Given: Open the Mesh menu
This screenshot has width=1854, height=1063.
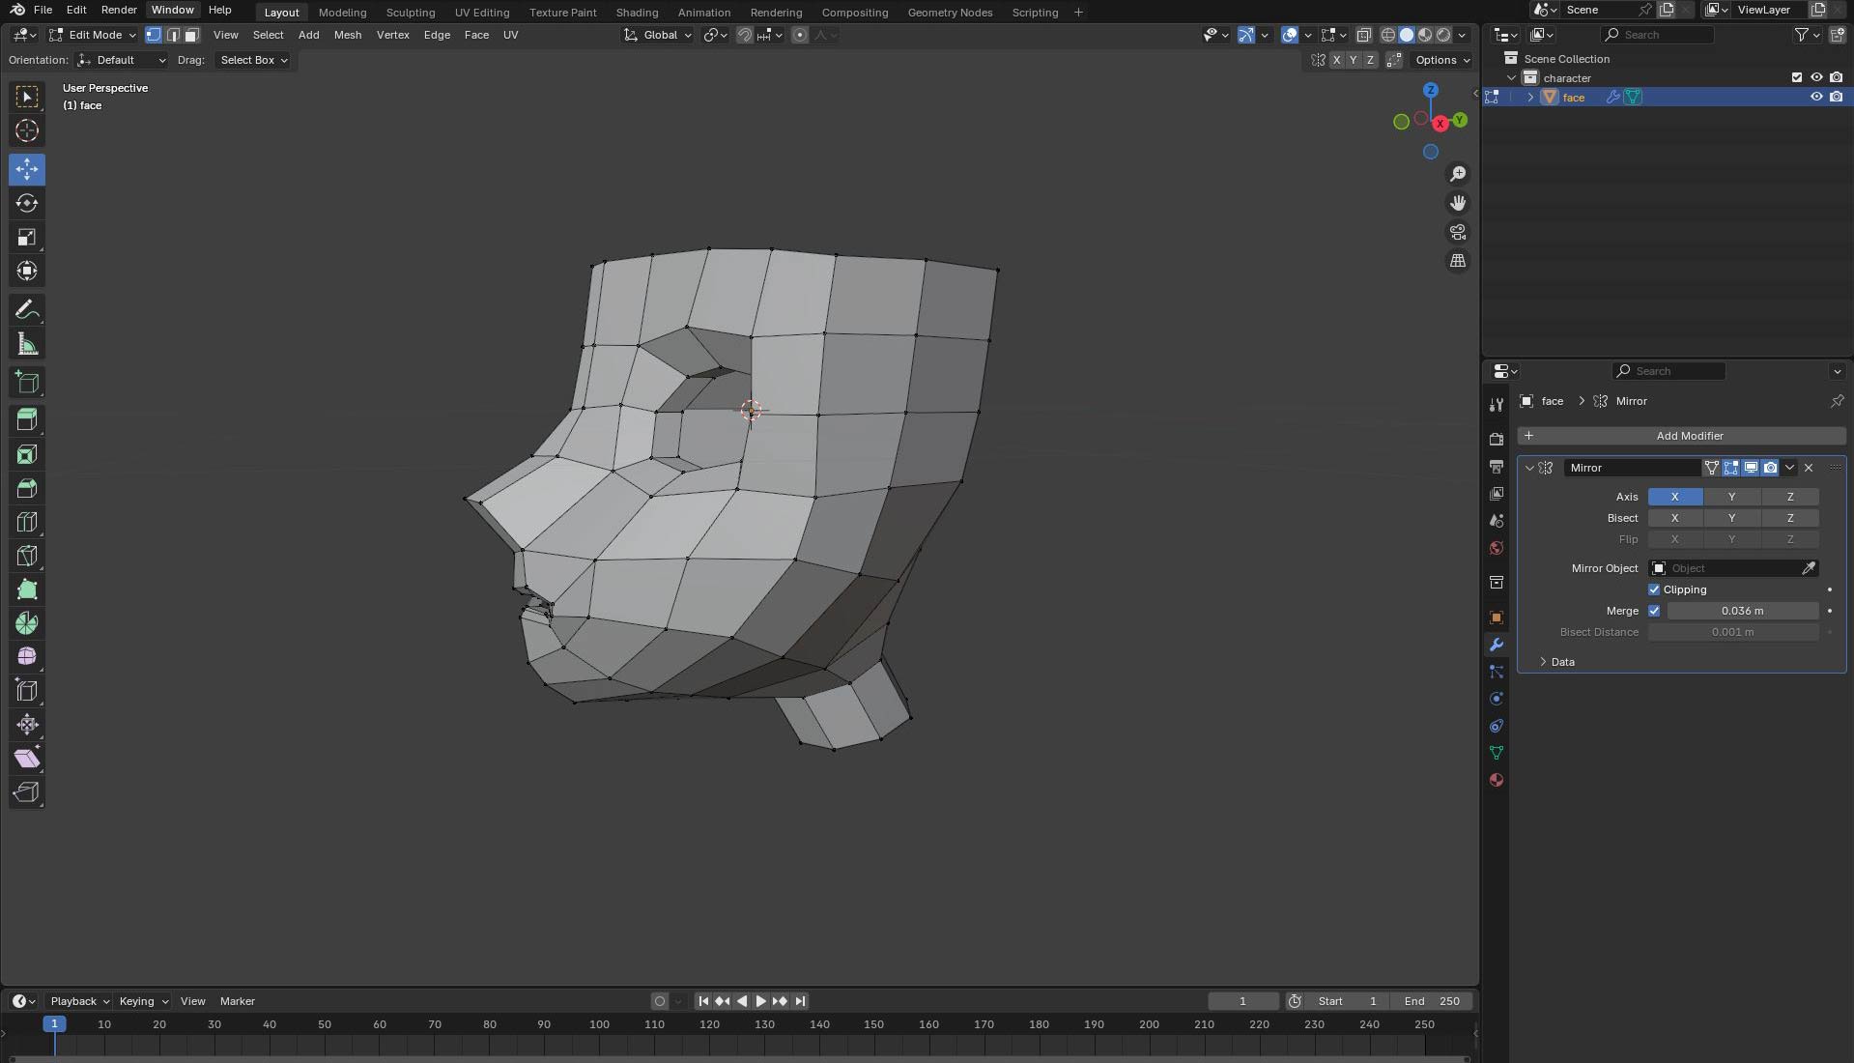Looking at the screenshot, I should 347,35.
